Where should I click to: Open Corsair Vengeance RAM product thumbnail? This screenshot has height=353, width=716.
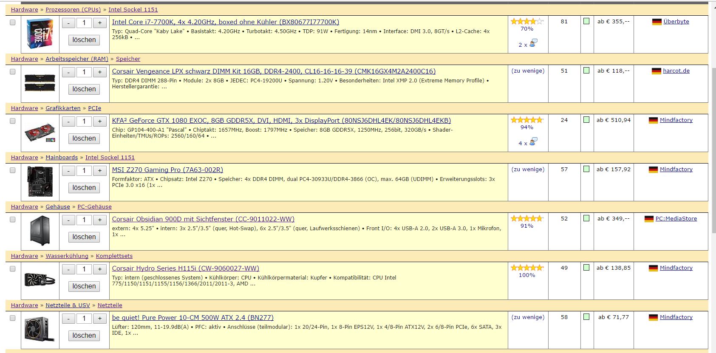click(x=40, y=83)
